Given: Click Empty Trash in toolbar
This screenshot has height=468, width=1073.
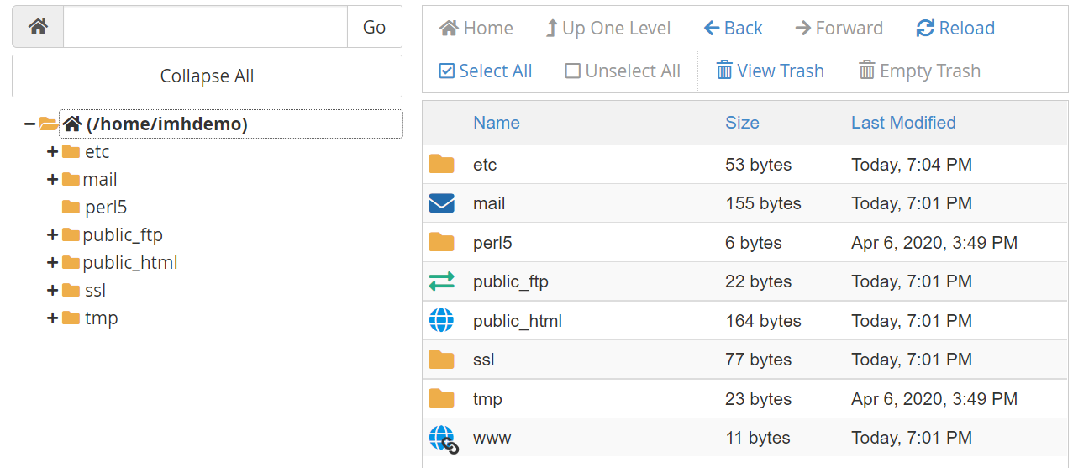Looking at the screenshot, I should coord(919,71).
